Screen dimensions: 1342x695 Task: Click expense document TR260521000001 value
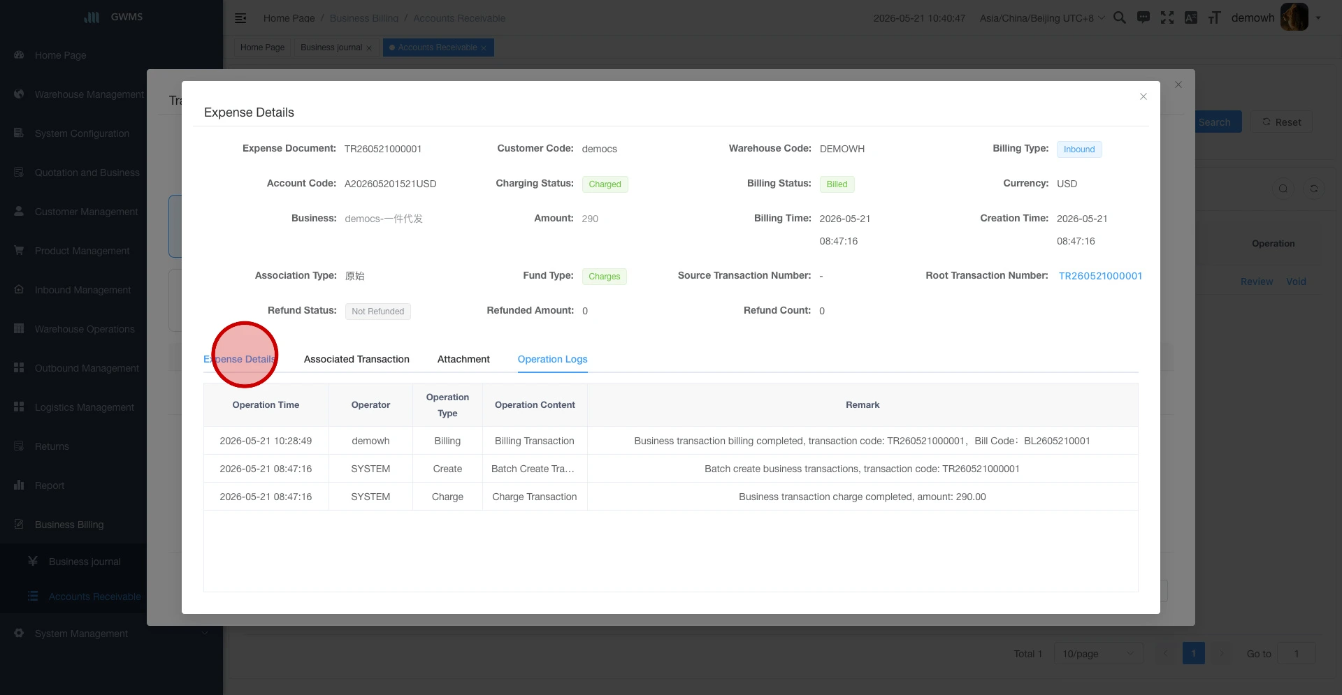(383, 149)
